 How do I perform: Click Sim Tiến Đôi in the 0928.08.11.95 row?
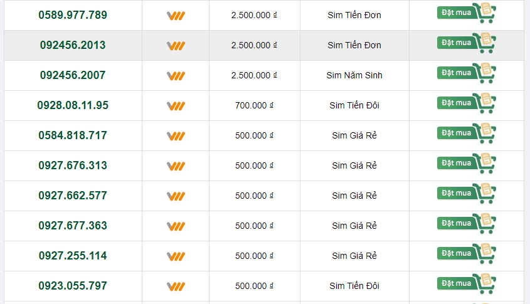[354, 105]
